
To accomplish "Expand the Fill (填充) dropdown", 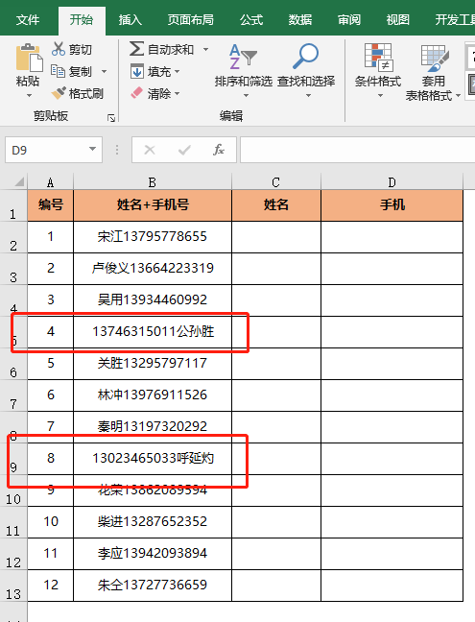I will click(177, 72).
